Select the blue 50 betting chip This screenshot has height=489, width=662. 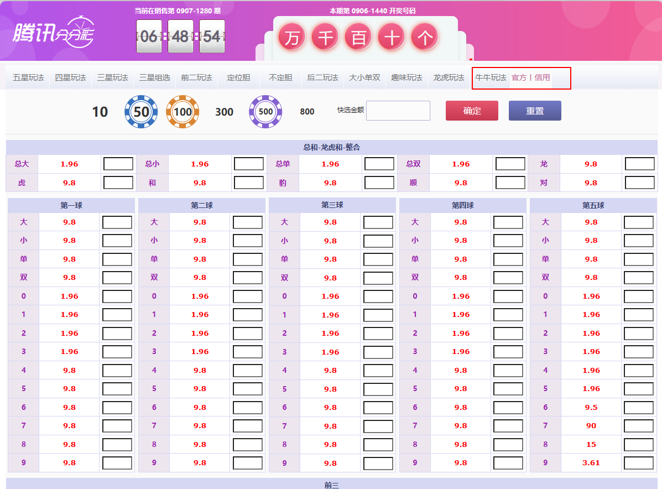click(x=141, y=112)
